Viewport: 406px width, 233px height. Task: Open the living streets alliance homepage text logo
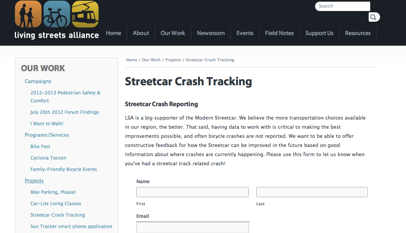click(x=56, y=35)
